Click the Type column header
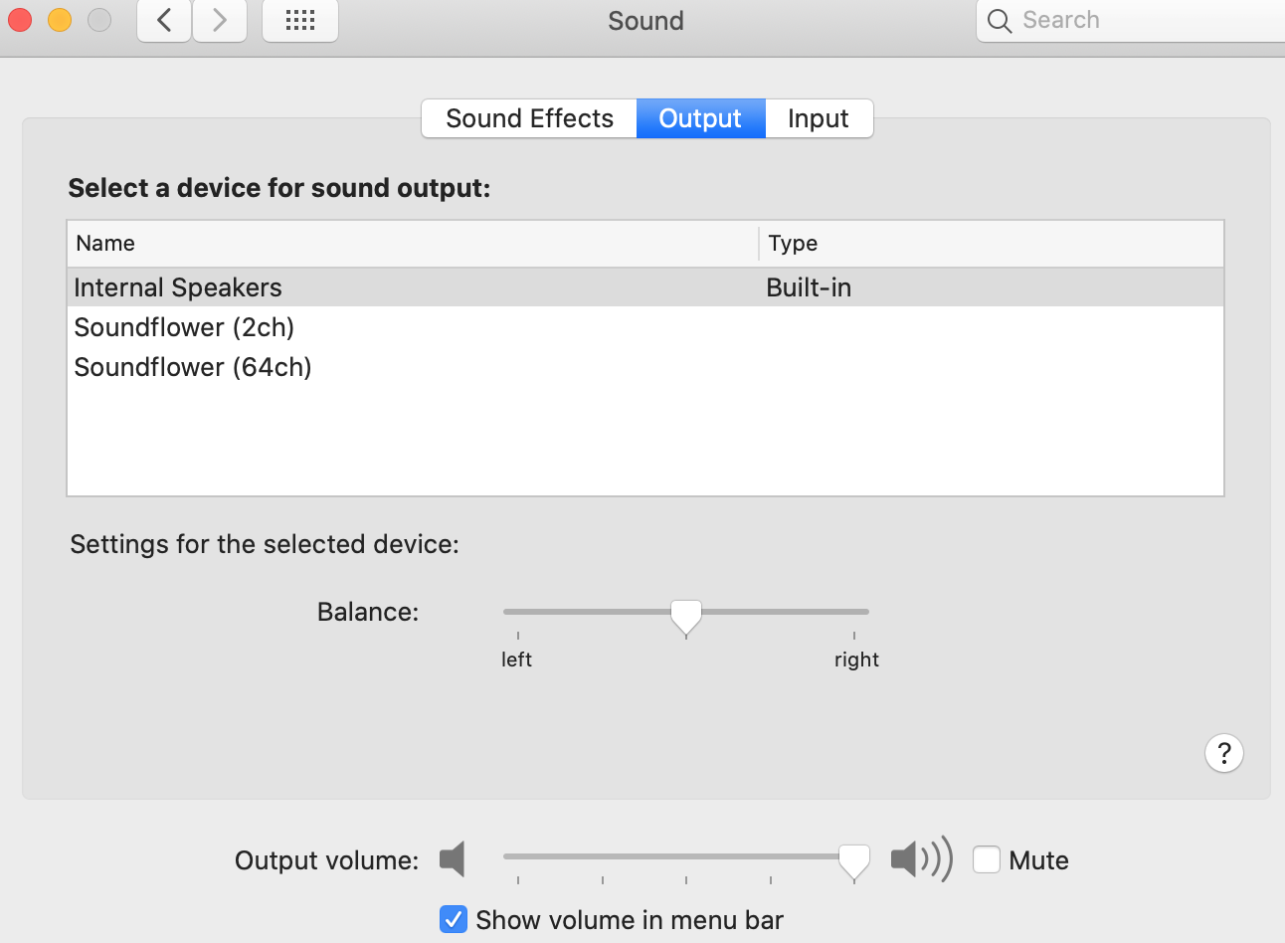1285x943 pixels. click(793, 244)
